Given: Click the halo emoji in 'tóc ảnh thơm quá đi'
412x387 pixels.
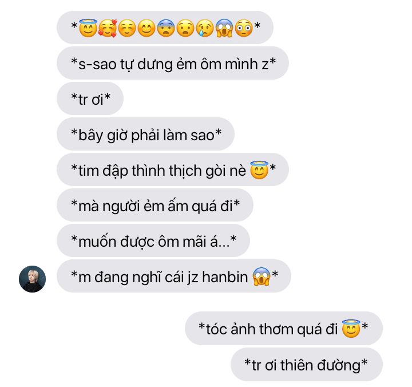Looking at the screenshot, I should (x=351, y=329).
